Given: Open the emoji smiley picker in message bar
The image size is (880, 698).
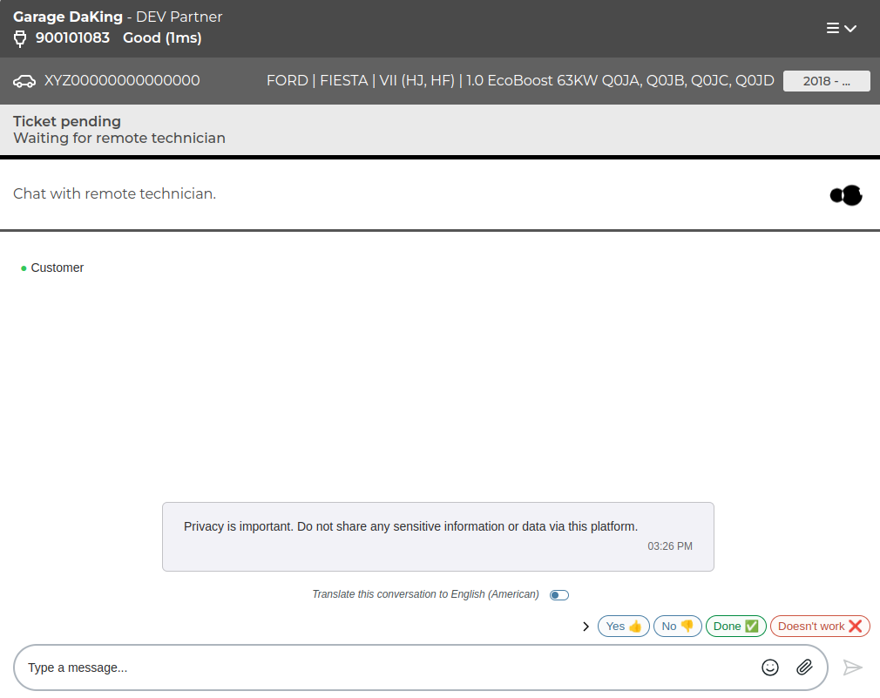Looking at the screenshot, I should (x=770, y=667).
